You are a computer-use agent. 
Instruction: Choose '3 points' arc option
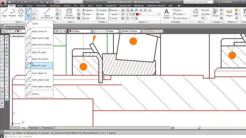[39, 24]
